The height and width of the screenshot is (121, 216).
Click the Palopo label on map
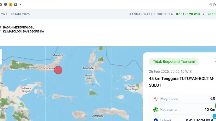4,108
